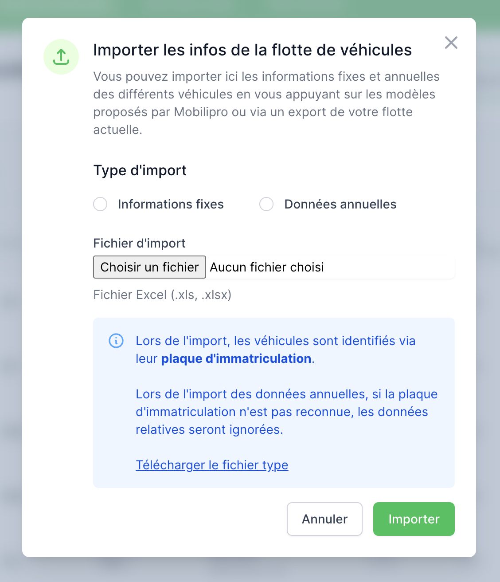Click the "Informations fixes" label text
This screenshot has height=582, width=500.
tap(171, 204)
